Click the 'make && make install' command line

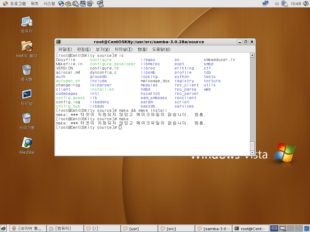pos(143,111)
